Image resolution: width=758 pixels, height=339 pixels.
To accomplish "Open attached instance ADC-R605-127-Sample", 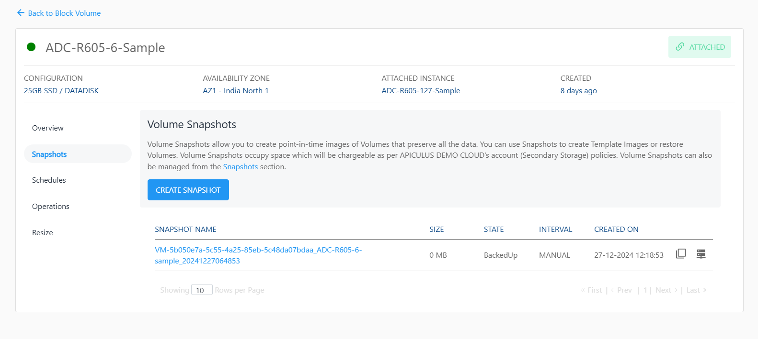I will coord(421,91).
